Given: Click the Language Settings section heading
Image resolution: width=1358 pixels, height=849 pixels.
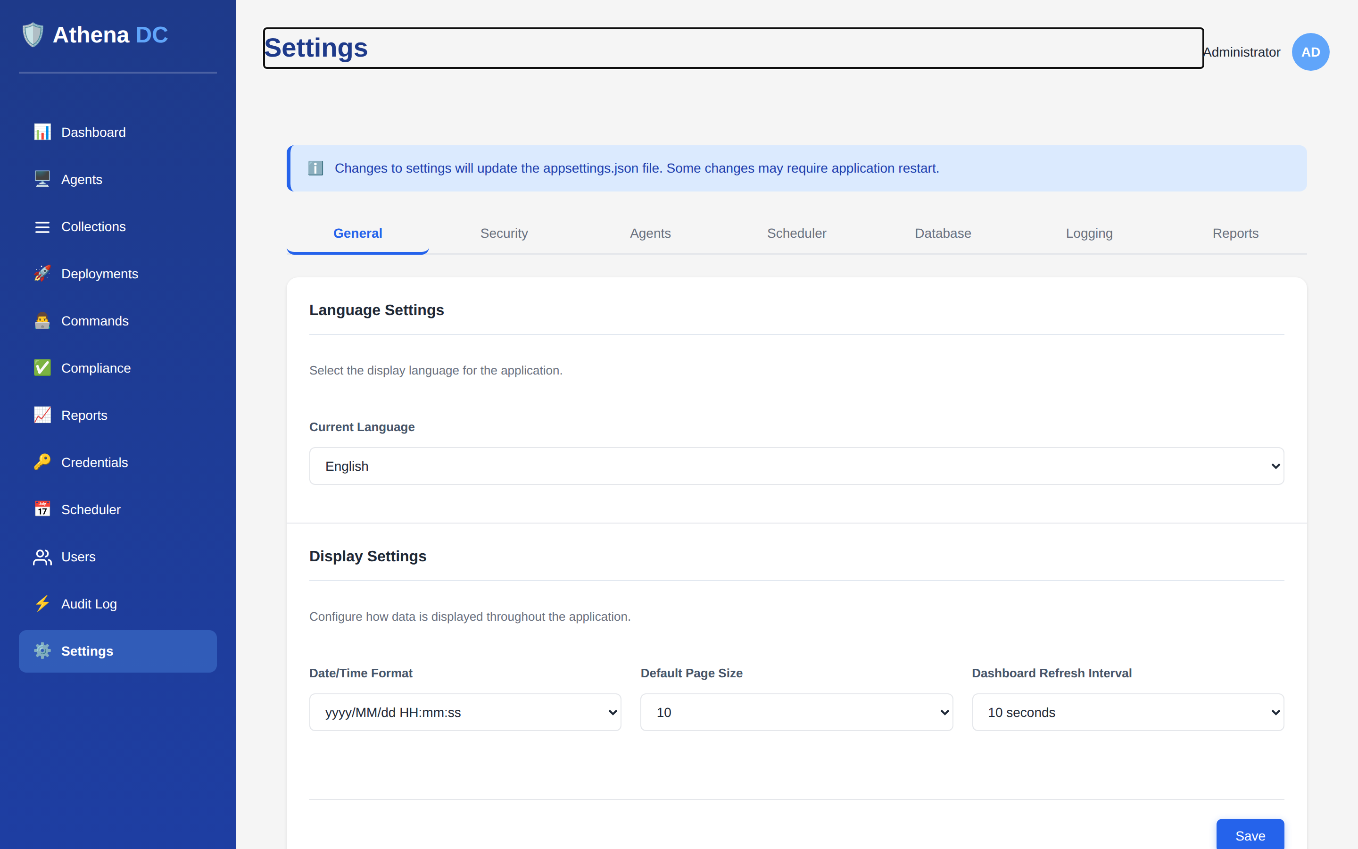Looking at the screenshot, I should 377,310.
